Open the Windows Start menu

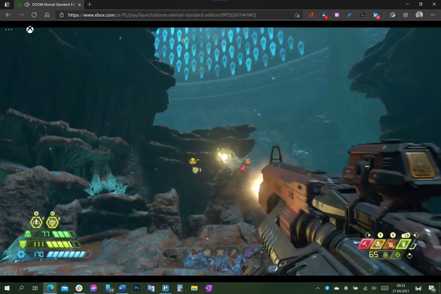point(7,288)
